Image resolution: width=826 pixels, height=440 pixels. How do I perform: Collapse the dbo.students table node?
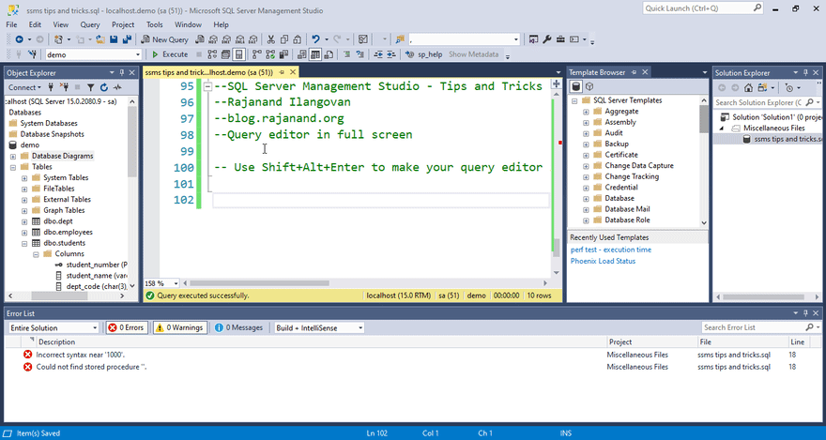pos(24,243)
